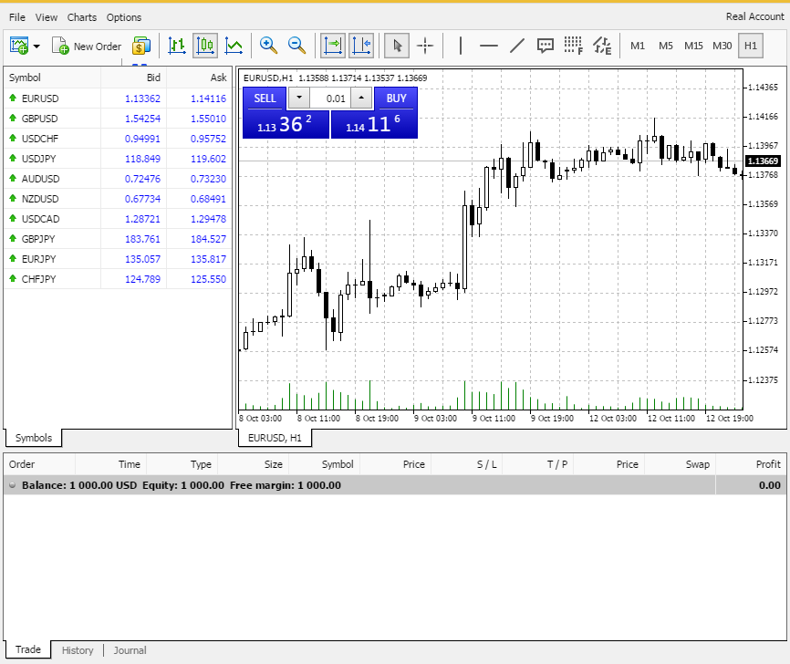The width and height of the screenshot is (790, 664).
Task: Click the EURUSD, H1 chart tab
Action: point(275,438)
